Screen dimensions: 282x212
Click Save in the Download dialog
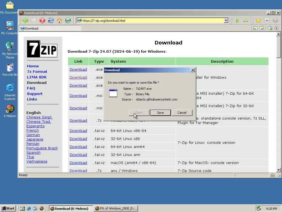click(x=161, y=113)
